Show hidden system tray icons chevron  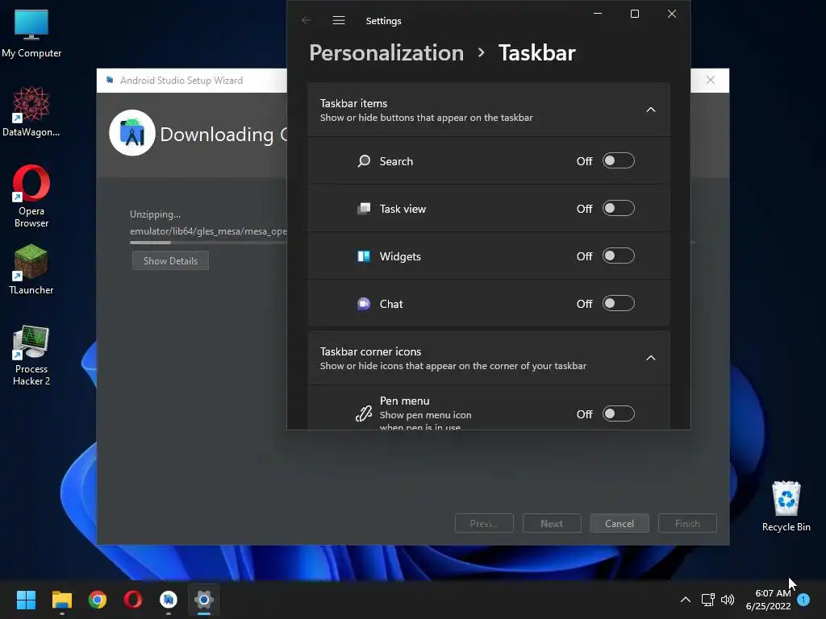686,600
